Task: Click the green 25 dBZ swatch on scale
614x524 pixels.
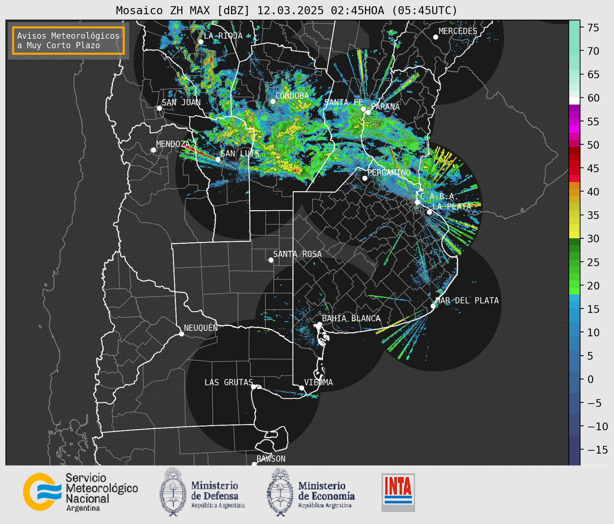Action: click(x=574, y=262)
